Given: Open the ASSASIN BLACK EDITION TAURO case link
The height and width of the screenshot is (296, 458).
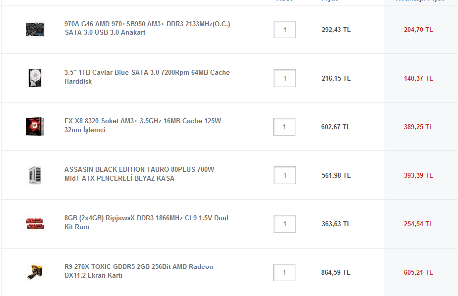Looking at the screenshot, I should (x=139, y=174).
